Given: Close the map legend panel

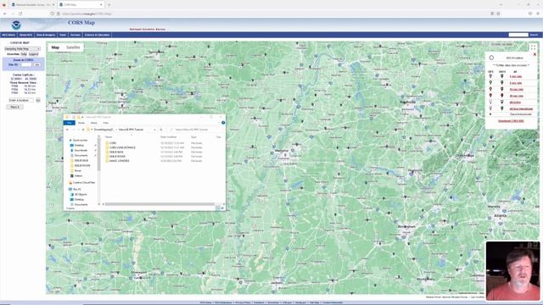Looking at the screenshot, I should coord(535,54).
